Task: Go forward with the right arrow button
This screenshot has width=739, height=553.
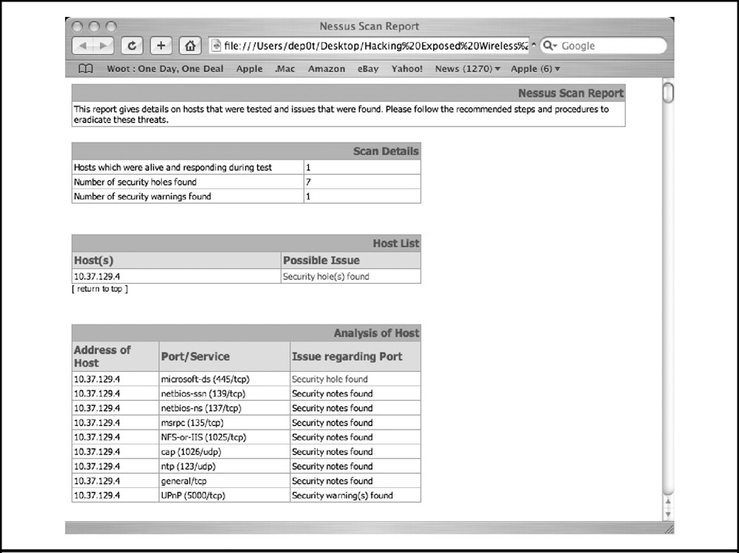Action: [x=103, y=46]
